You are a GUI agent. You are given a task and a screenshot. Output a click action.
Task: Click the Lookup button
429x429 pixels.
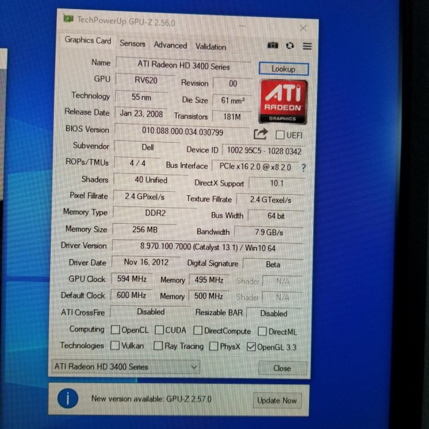click(283, 69)
